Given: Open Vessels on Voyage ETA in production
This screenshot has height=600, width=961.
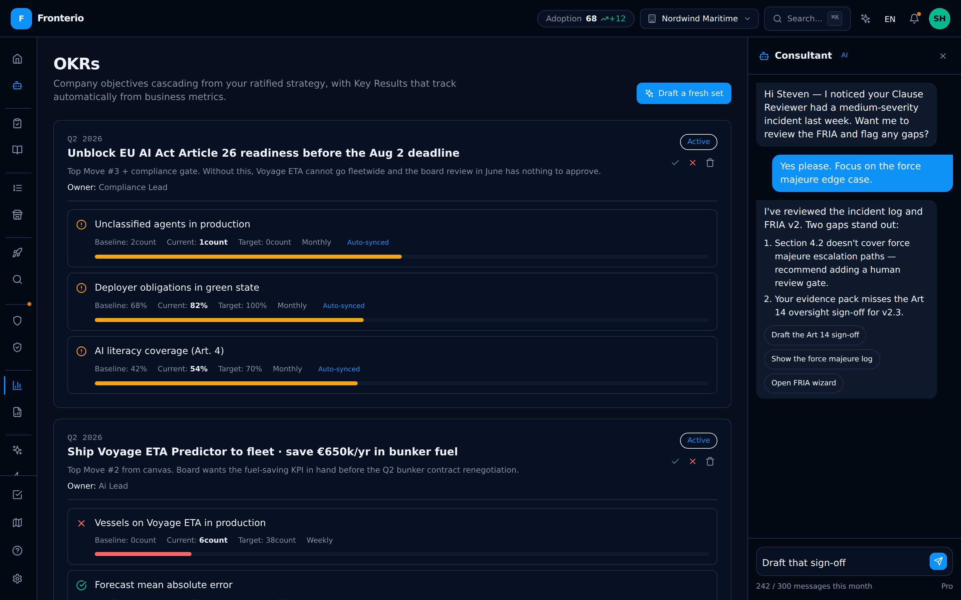Looking at the screenshot, I should 392,536.
